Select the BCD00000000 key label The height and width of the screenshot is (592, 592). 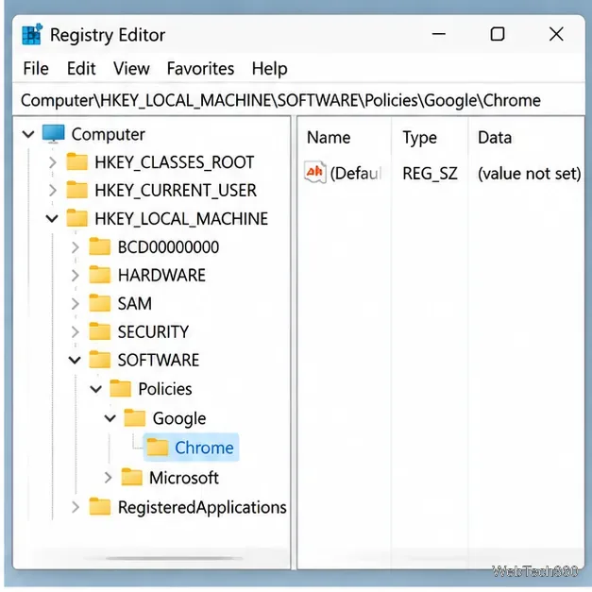pos(168,247)
